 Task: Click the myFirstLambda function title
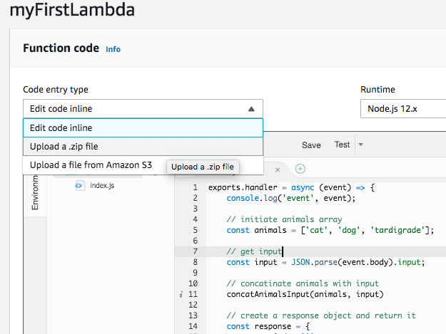(72, 10)
